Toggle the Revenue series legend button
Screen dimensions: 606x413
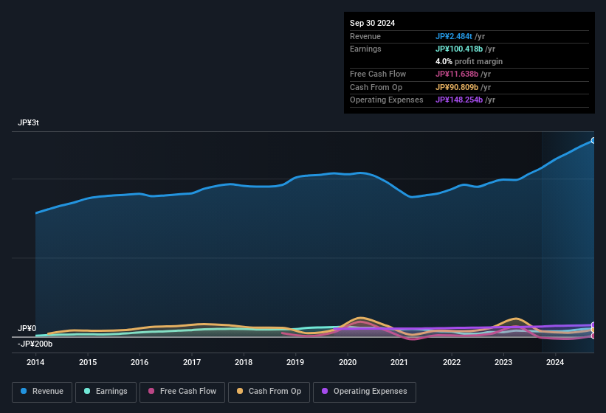click(42, 392)
